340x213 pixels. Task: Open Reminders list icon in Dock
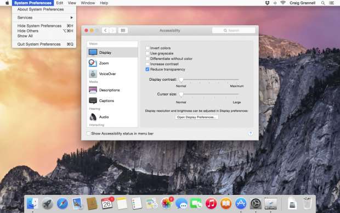pos(137,204)
